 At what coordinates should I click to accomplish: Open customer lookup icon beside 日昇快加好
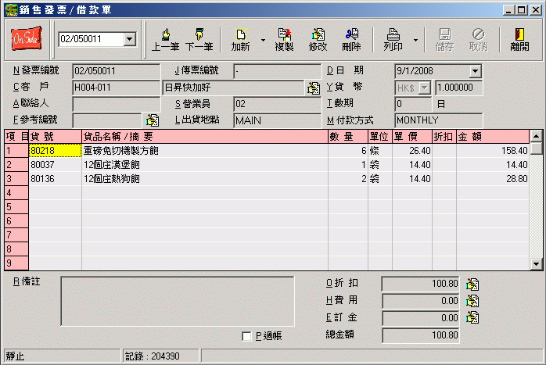coord(313,88)
